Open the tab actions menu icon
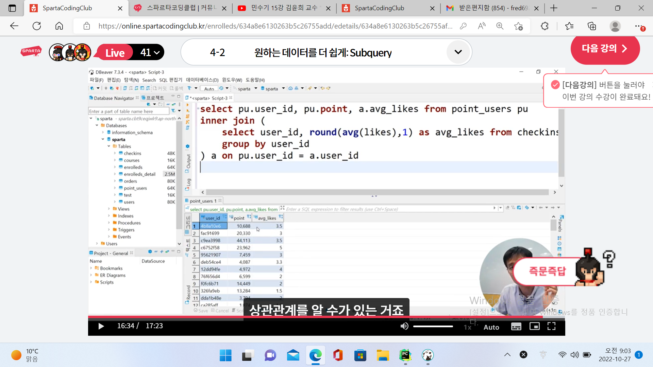 coord(12,8)
